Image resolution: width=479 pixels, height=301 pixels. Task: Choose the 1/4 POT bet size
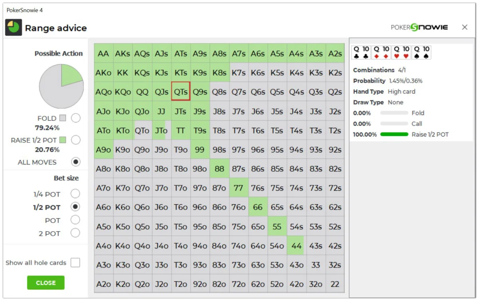[x=75, y=194]
